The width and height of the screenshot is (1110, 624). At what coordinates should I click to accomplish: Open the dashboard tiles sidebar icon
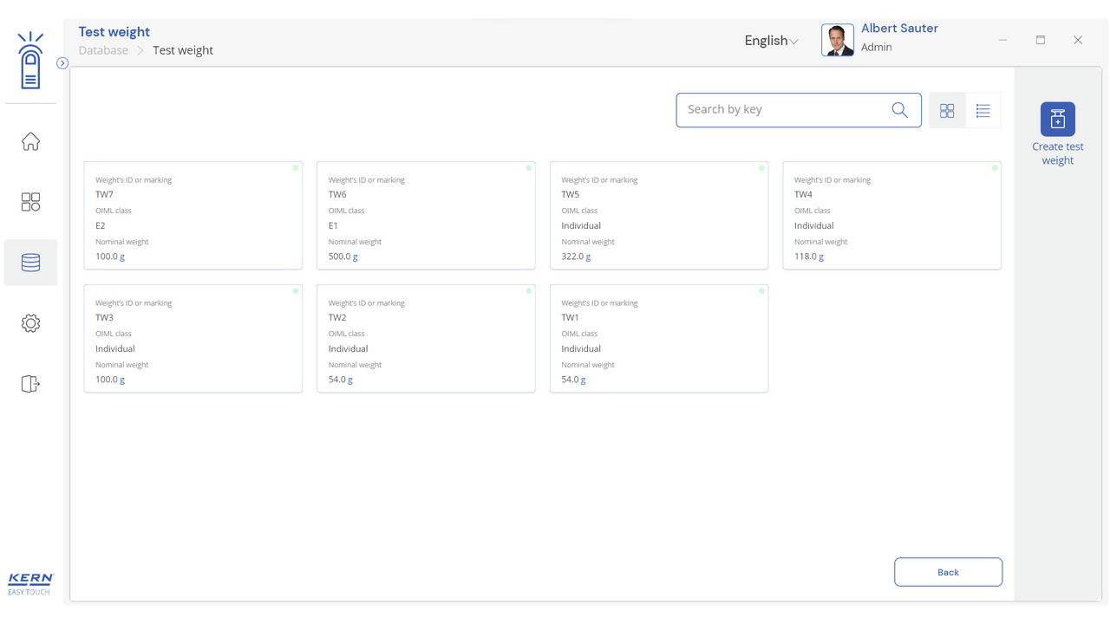[30, 202]
